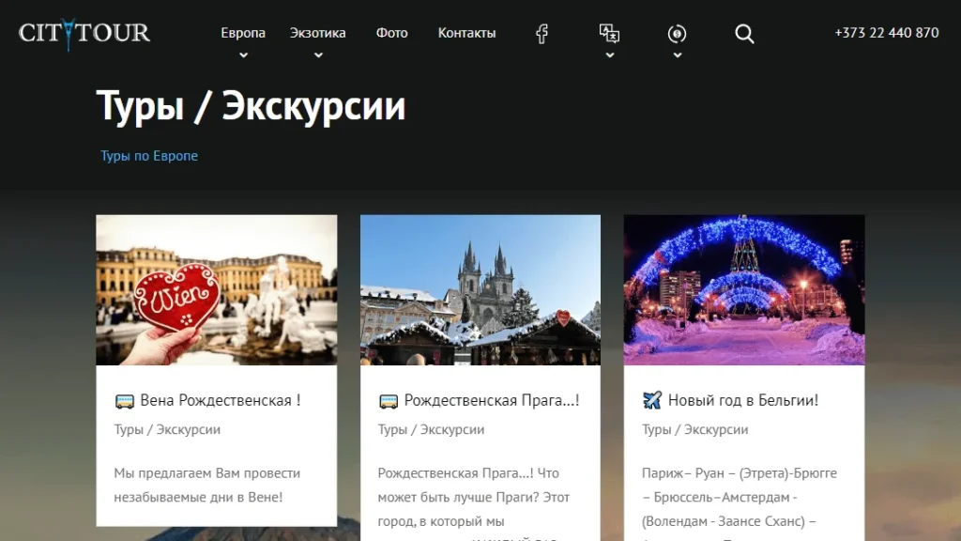This screenshot has width=961, height=541.
Task: Click bus icon beside Рождественская Прага
Action: point(389,401)
